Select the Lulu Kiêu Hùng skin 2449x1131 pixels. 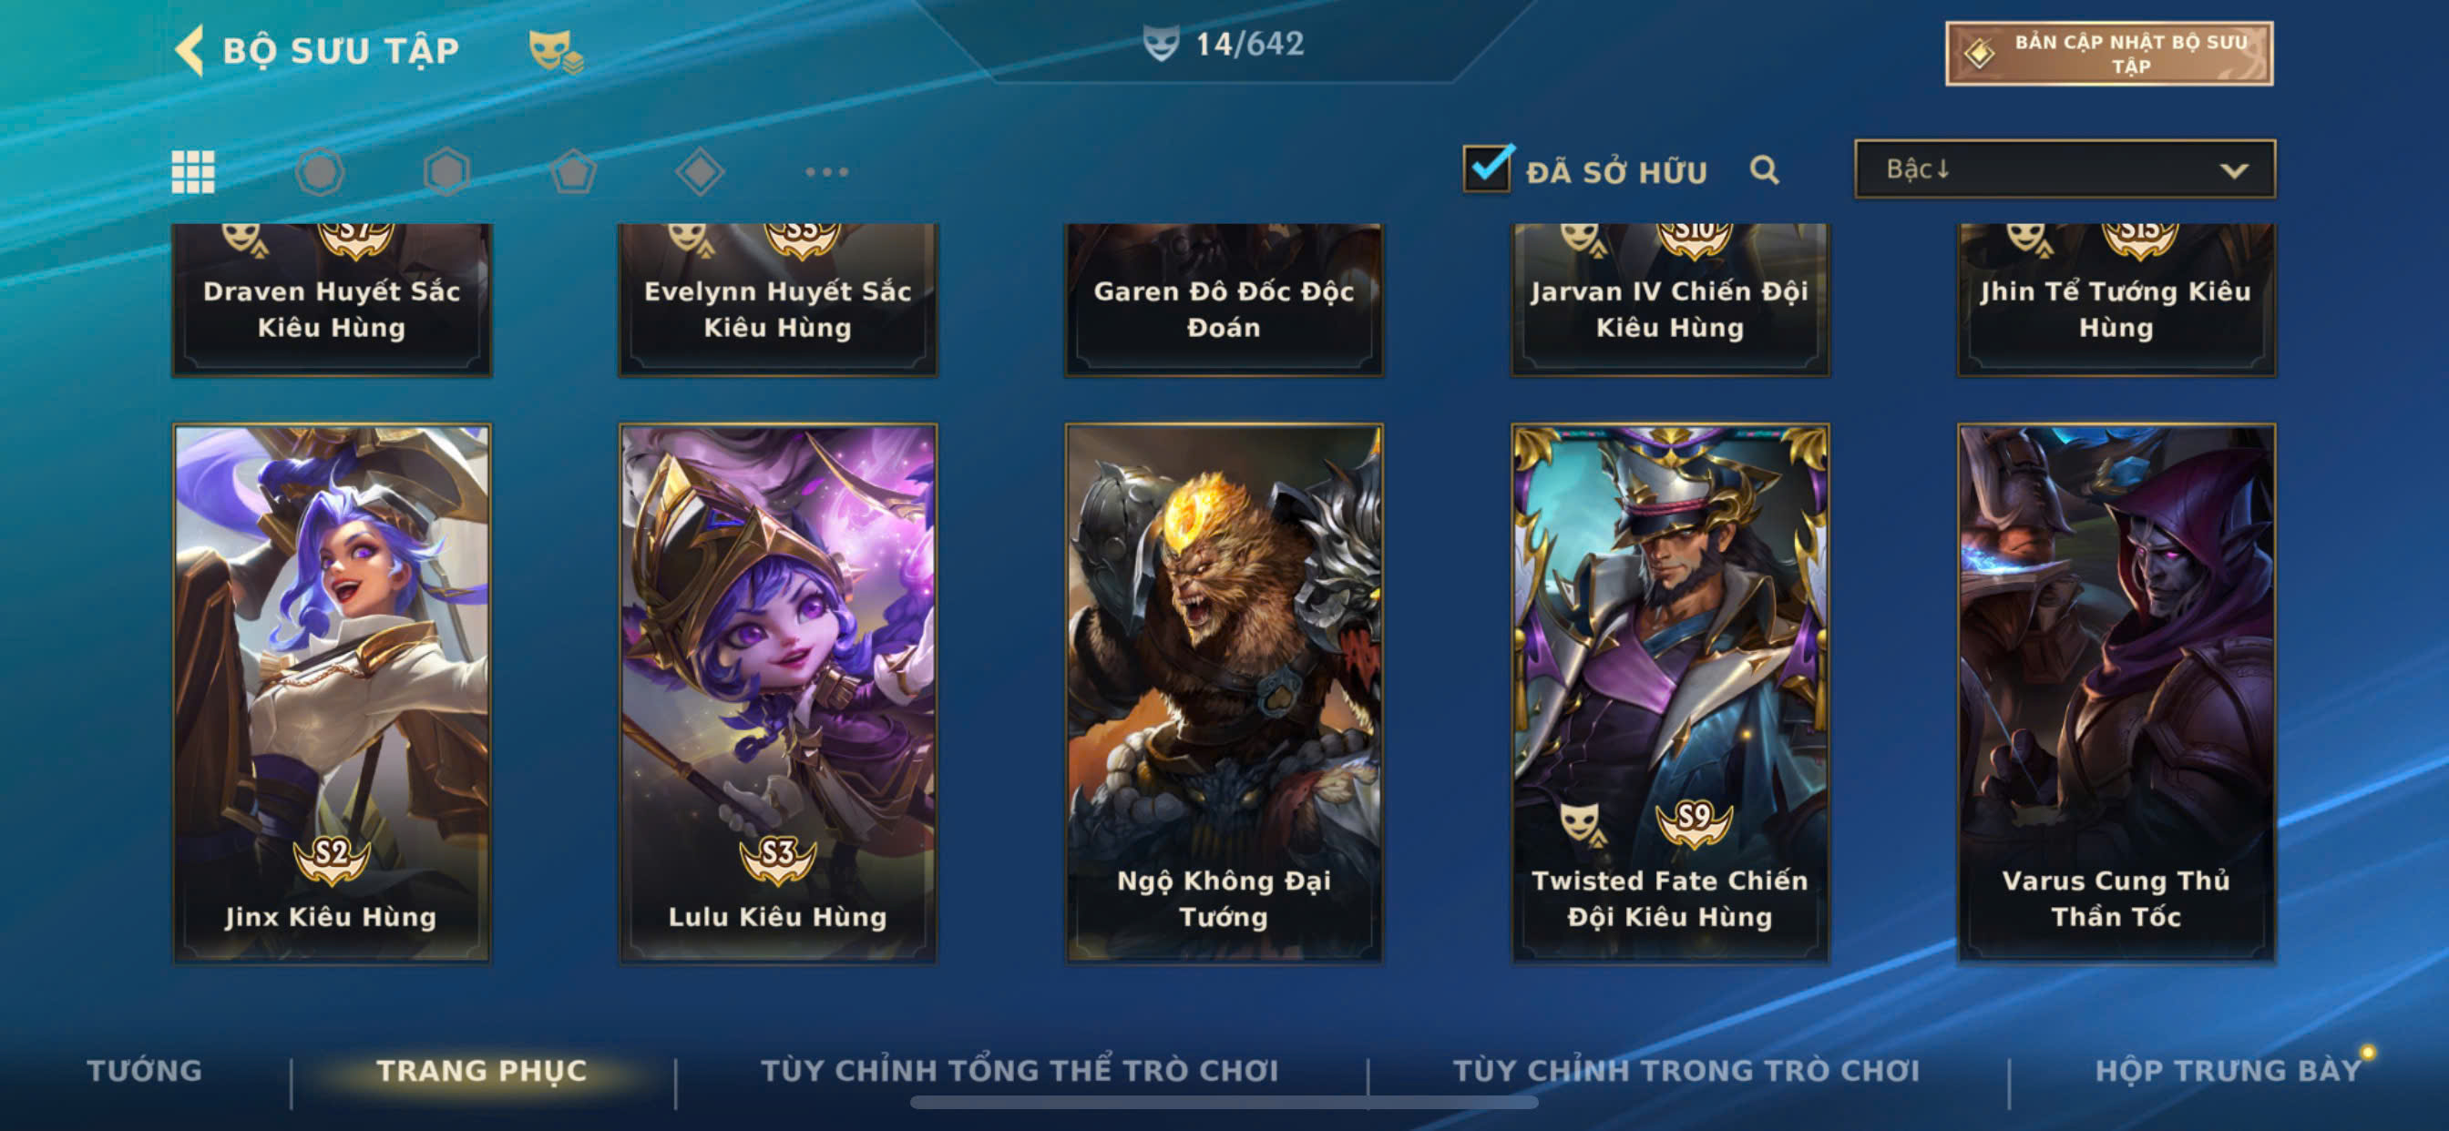coord(778,693)
